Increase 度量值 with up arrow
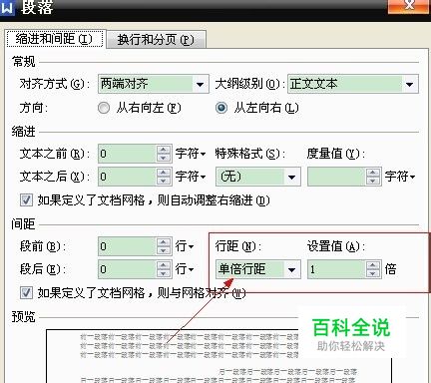 [x=373, y=173]
